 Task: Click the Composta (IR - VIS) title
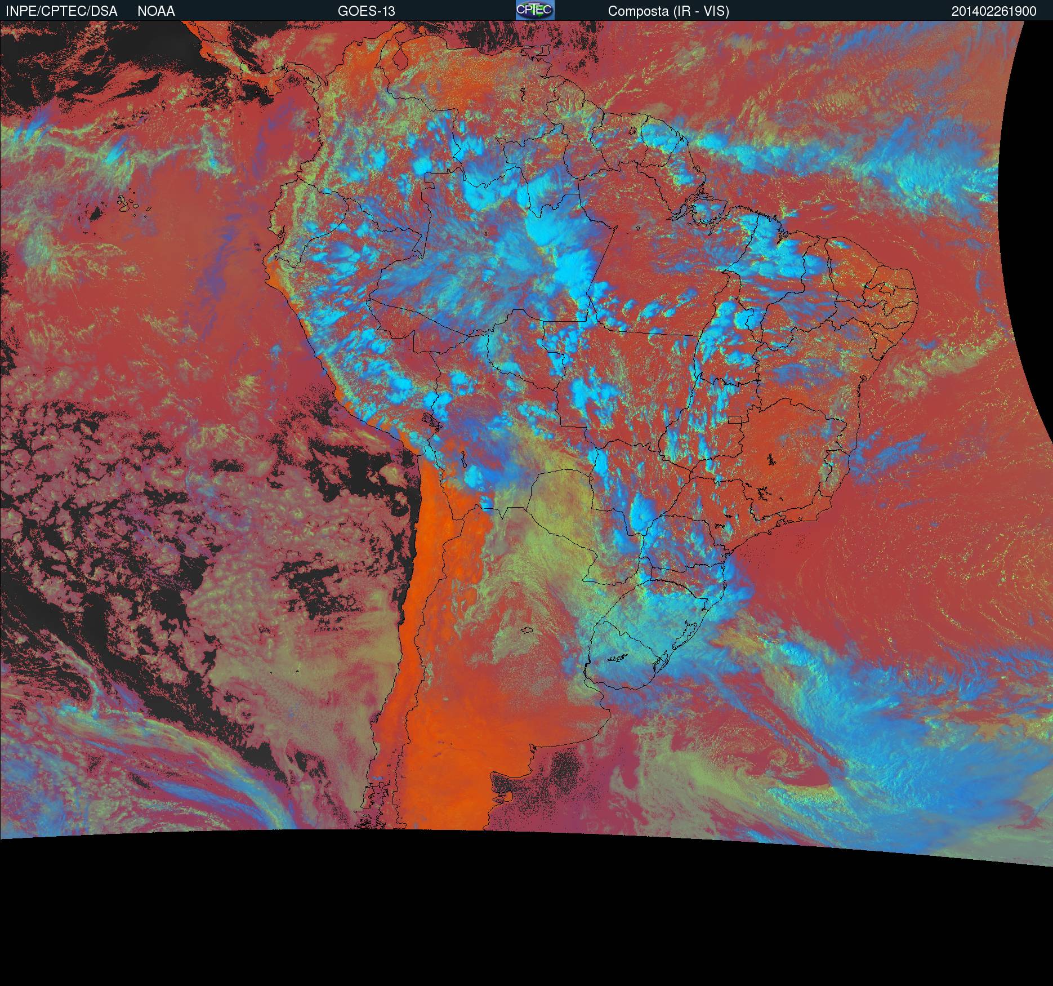click(x=668, y=11)
